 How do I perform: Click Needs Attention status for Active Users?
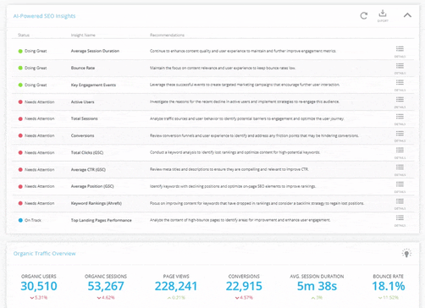click(x=39, y=102)
